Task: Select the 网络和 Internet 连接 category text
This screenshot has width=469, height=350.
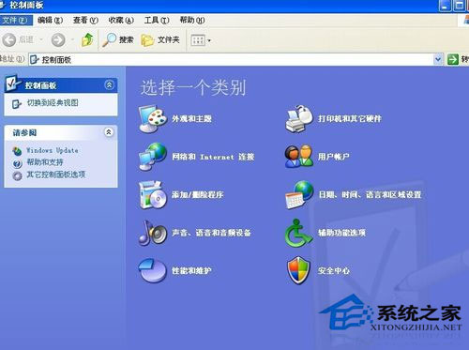Action: (213, 157)
